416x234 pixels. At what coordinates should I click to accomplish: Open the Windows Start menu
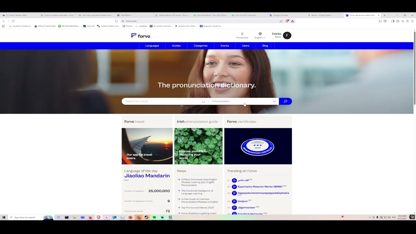[x=4, y=217]
